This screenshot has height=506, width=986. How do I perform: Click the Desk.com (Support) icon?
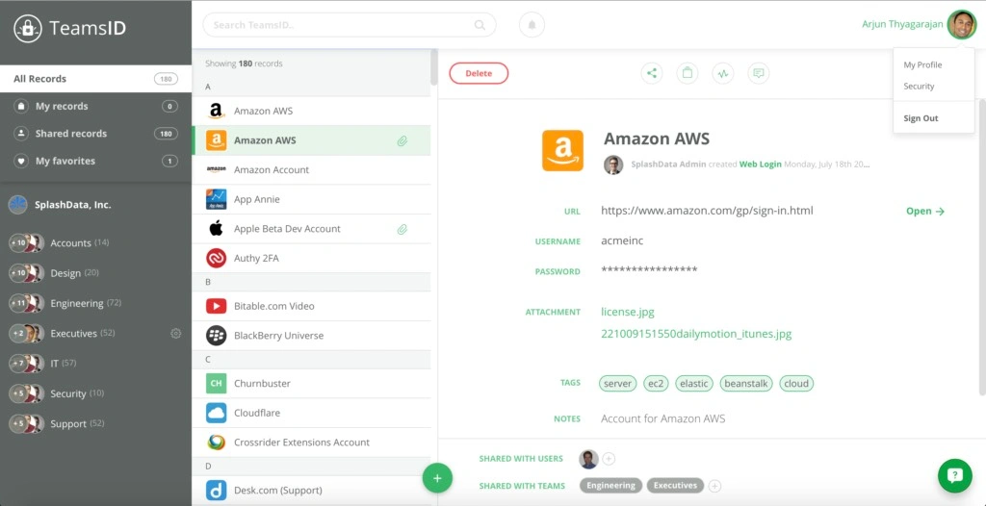217,491
